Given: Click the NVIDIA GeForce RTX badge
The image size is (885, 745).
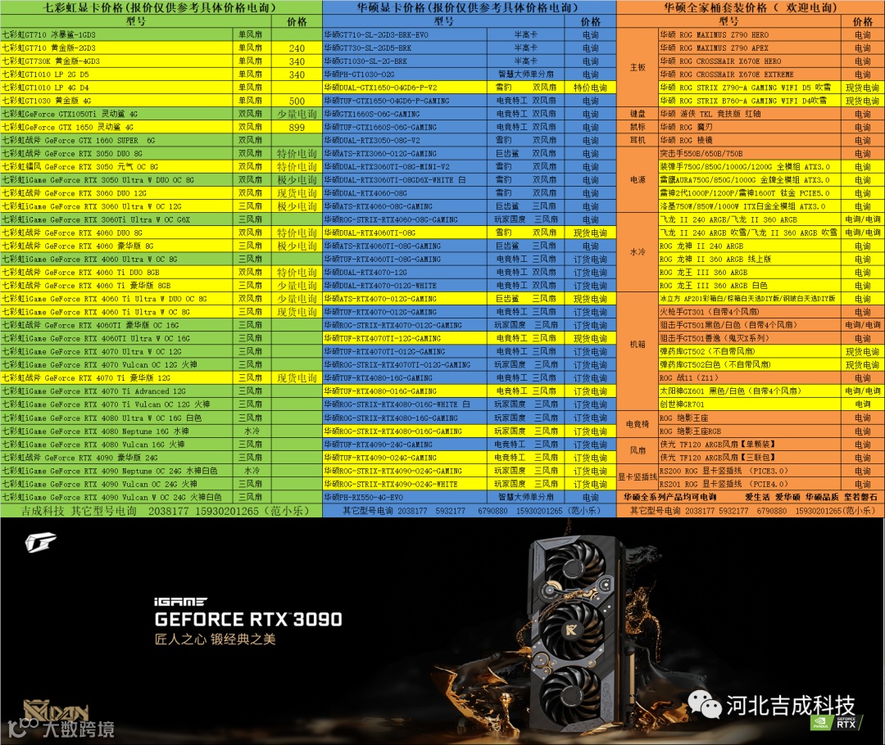Looking at the screenshot, I should (835, 722).
